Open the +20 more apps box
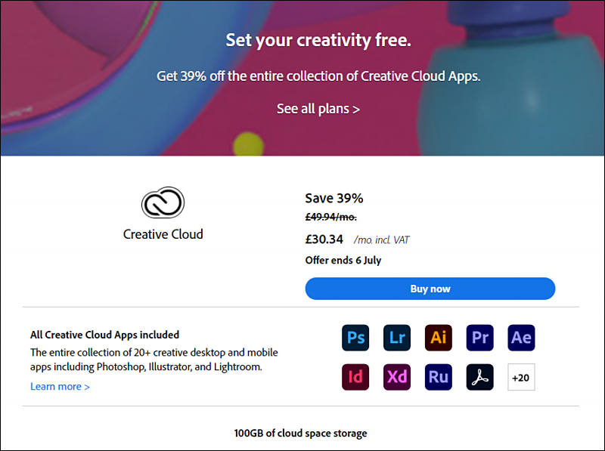Screen dimensions: 605x451 (521, 377)
